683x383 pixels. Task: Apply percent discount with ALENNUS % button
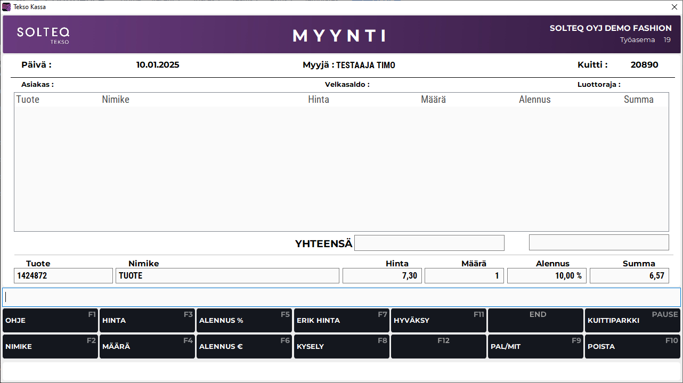click(x=244, y=321)
